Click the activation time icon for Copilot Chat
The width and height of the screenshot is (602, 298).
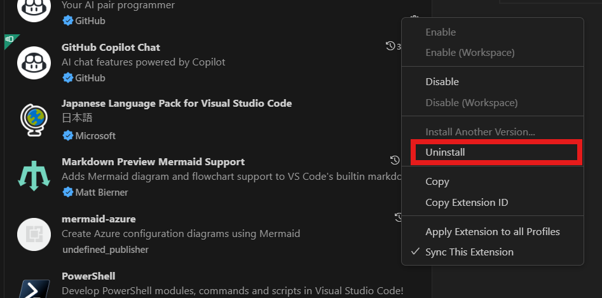tap(391, 46)
